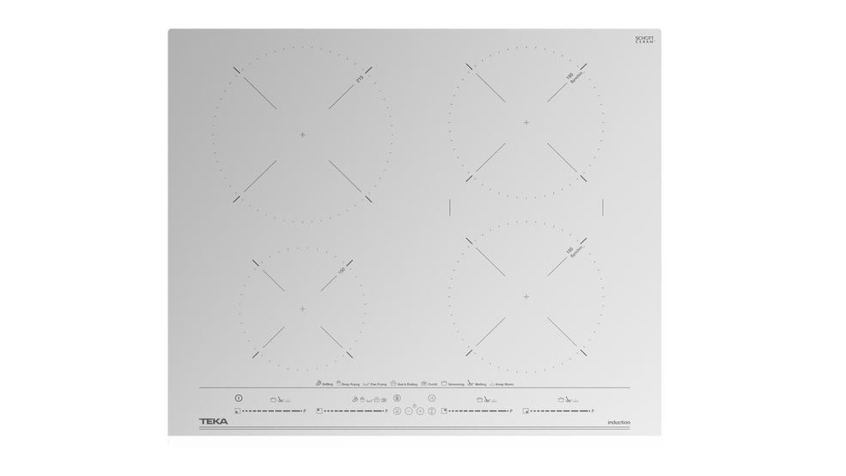Click the 'Quick Boiling' legend text

(407, 384)
